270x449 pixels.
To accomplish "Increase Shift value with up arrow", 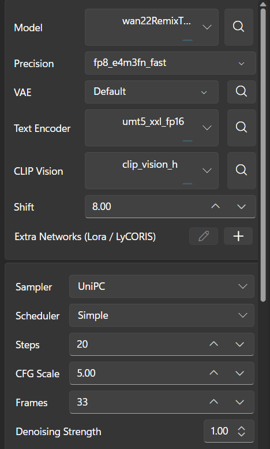I will click(216, 207).
